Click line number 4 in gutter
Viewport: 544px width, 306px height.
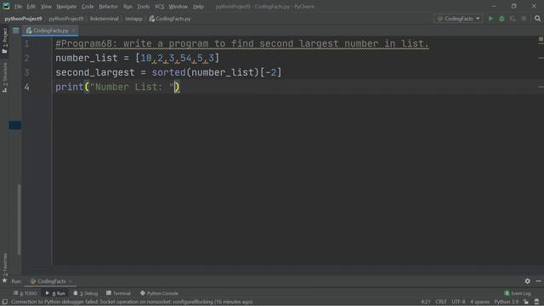tap(26, 87)
